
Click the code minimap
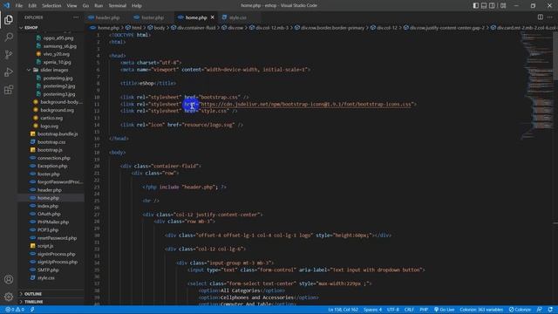[x=537, y=85]
